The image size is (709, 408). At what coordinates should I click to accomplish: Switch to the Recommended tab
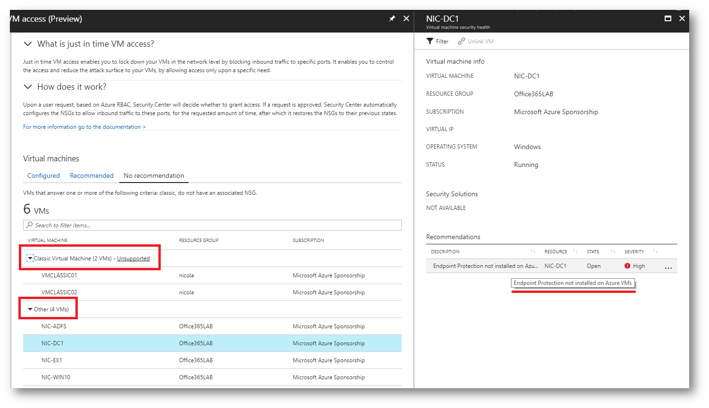click(x=91, y=175)
